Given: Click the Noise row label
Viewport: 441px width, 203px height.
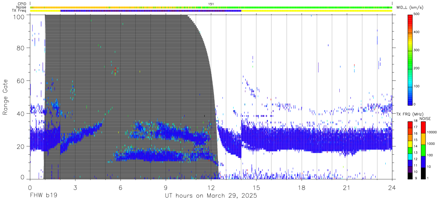Looking at the screenshot, I should point(21,7).
